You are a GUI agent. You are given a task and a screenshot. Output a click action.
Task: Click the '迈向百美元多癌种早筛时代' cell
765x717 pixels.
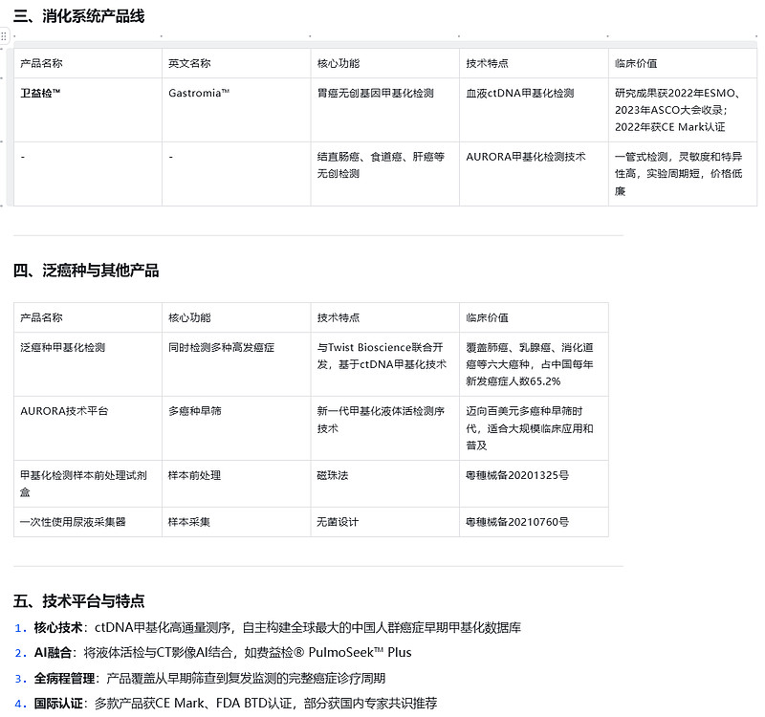(x=534, y=428)
